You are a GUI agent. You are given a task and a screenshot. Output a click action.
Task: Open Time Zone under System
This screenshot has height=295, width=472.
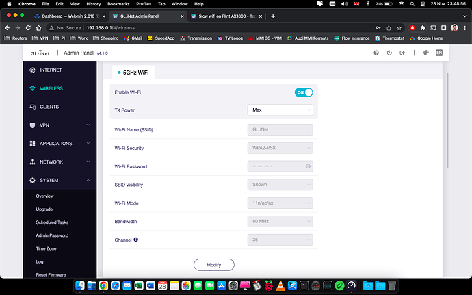coord(46,248)
